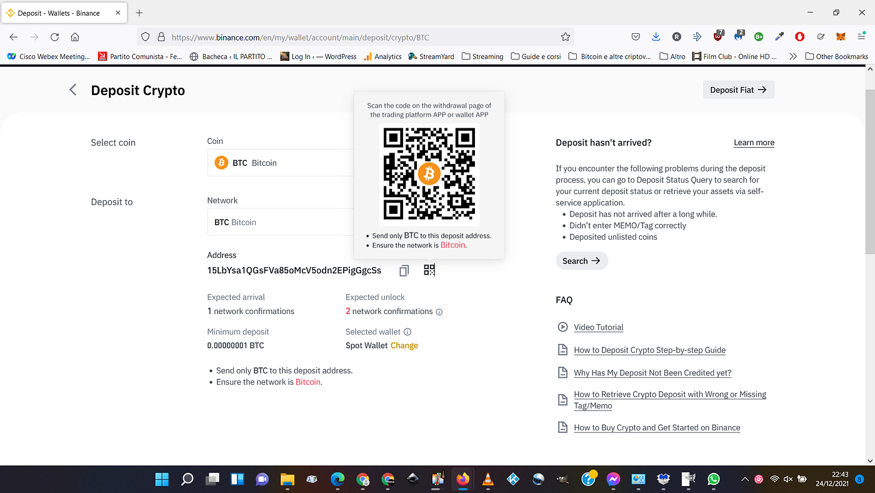The image size is (875, 493).
Task: Open the green B+ extension
Action: click(759, 37)
